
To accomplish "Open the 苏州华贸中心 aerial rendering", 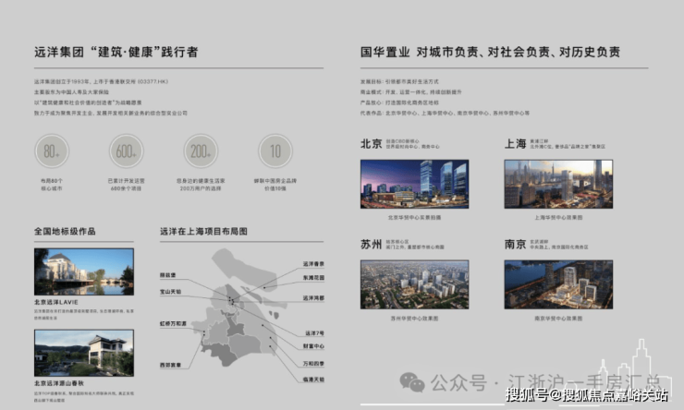I will 414,284.
